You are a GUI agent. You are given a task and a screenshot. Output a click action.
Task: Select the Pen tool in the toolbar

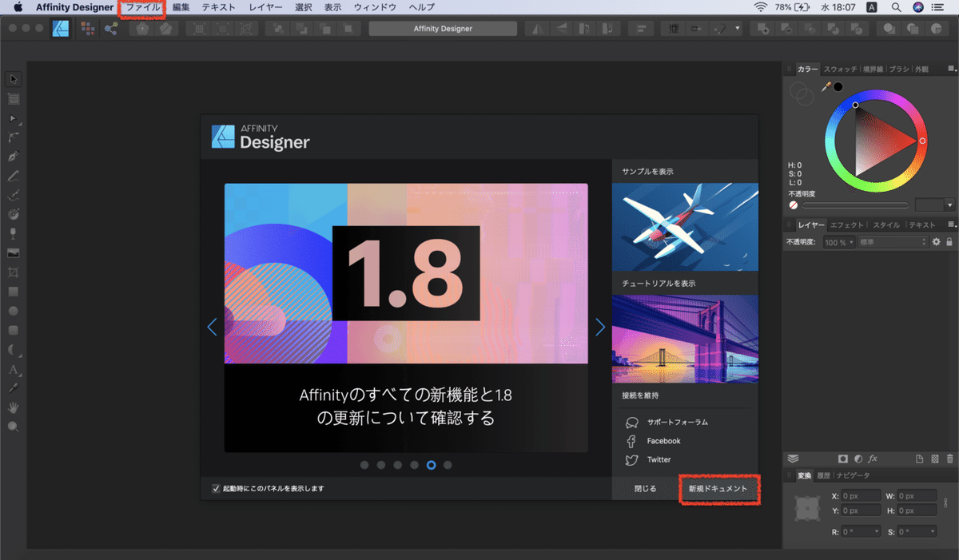click(x=13, y=157)
